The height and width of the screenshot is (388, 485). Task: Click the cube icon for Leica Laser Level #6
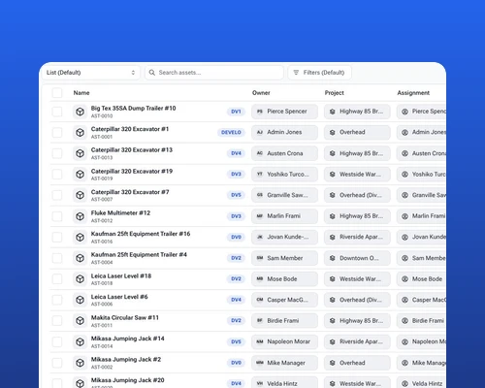pyautogui.click(x=80, y=300)
